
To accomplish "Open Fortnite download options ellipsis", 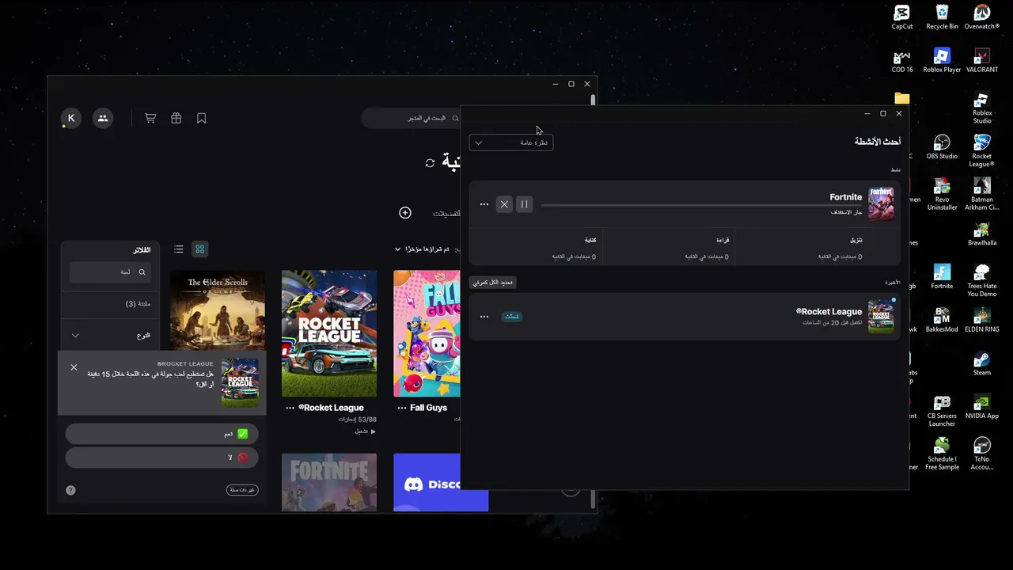I will coord(484,204).
